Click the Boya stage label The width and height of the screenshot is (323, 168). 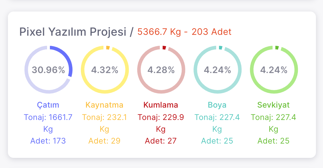tap(217, 105)
